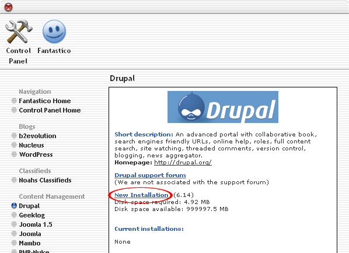Start a New Installation of Drupal
The image size is (349, 253).
click(x=141, y=195)
